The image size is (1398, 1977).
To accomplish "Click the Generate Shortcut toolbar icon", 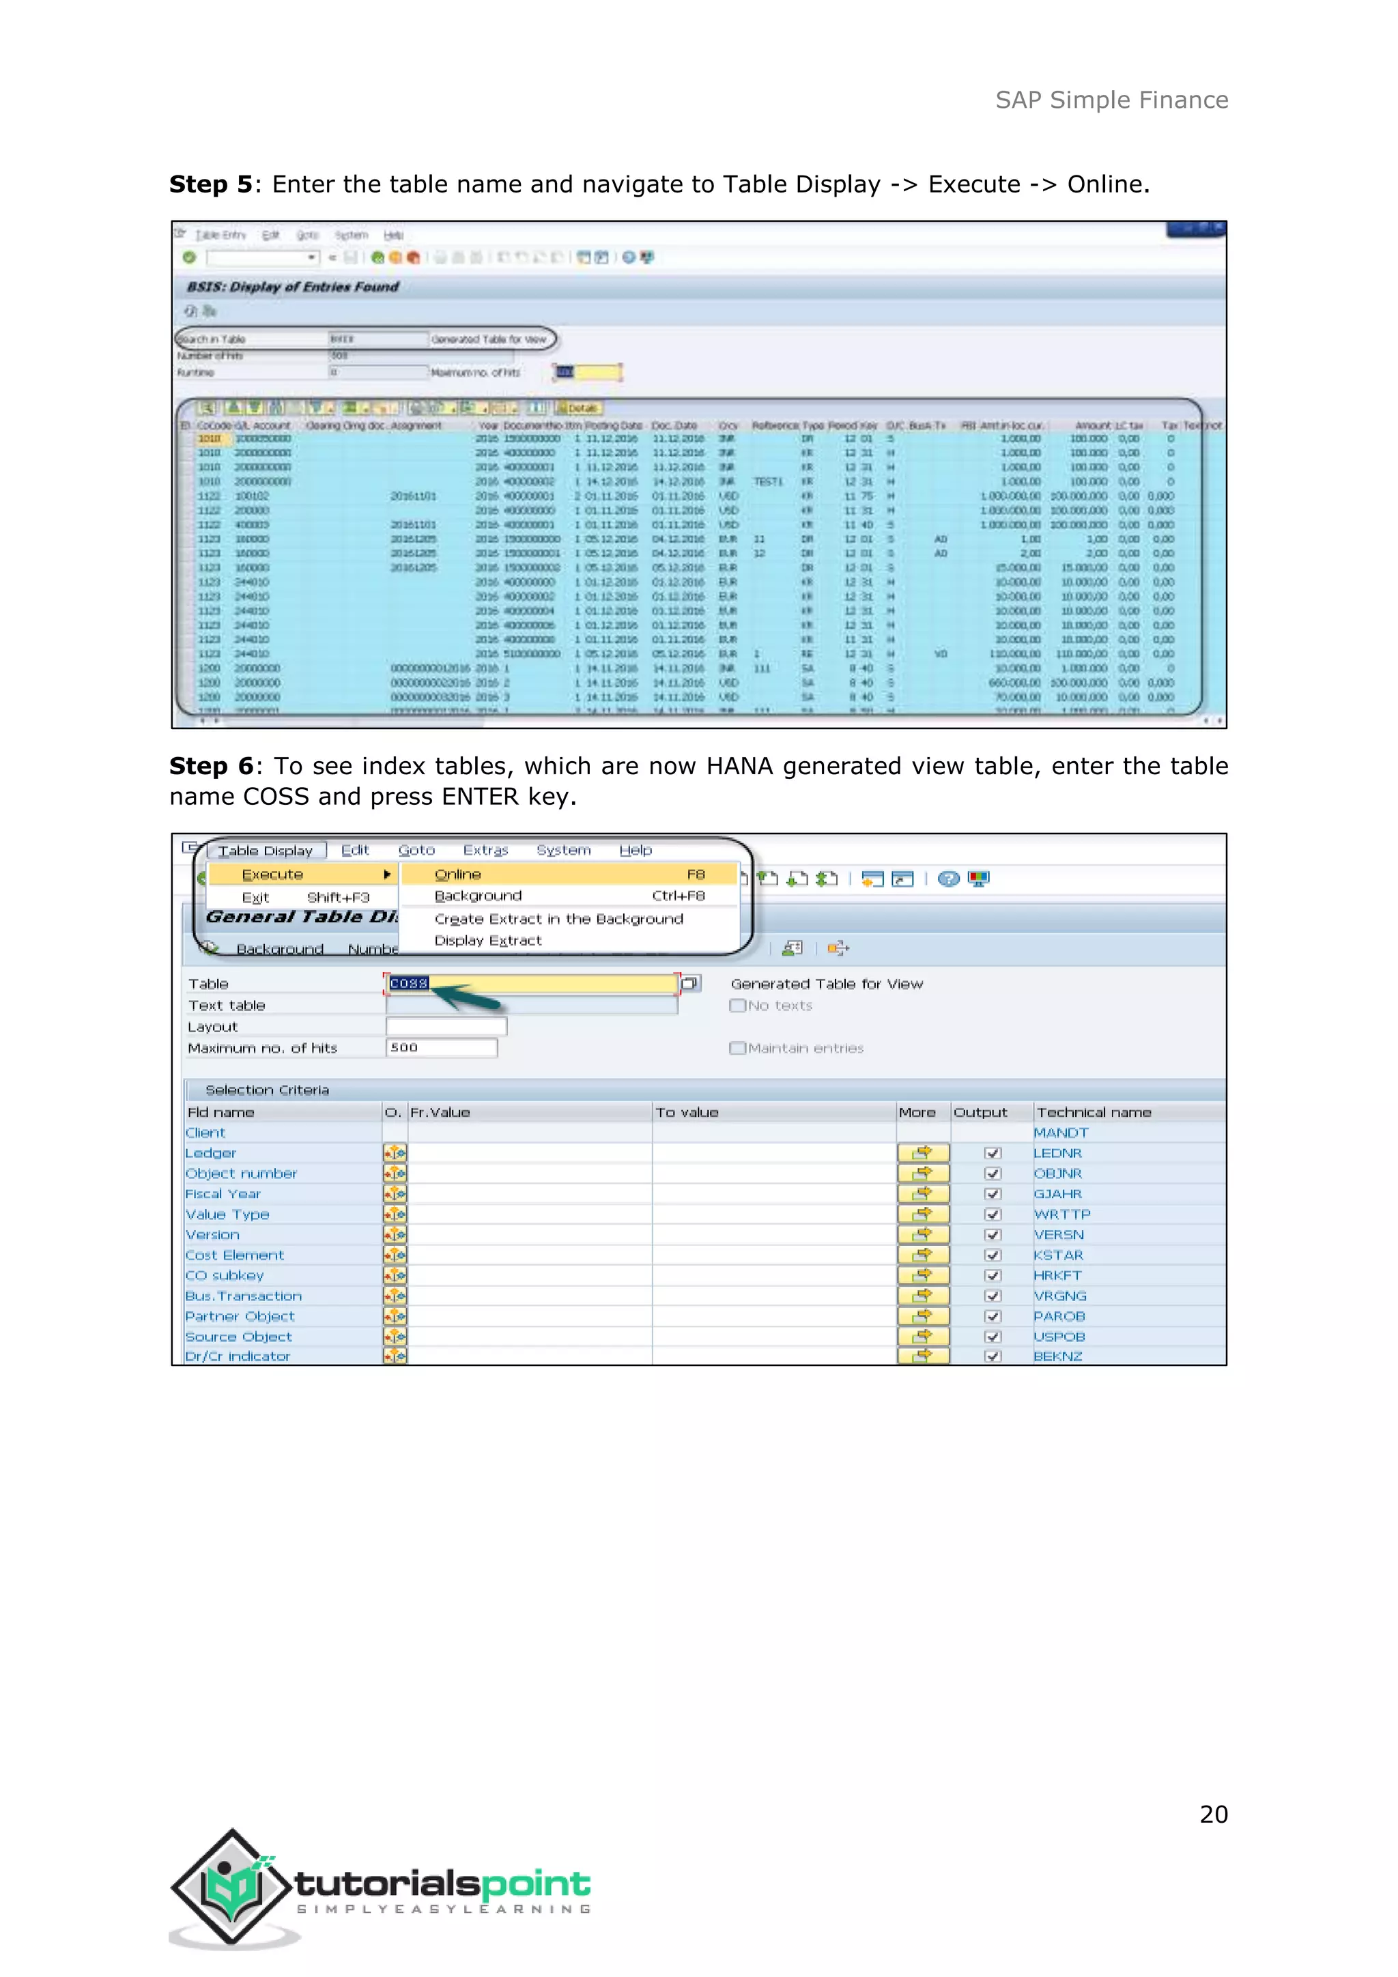I will [x=903, y=879].
